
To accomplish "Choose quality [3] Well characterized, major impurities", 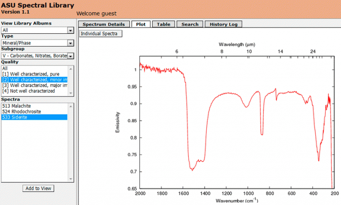I will (35, 85).
